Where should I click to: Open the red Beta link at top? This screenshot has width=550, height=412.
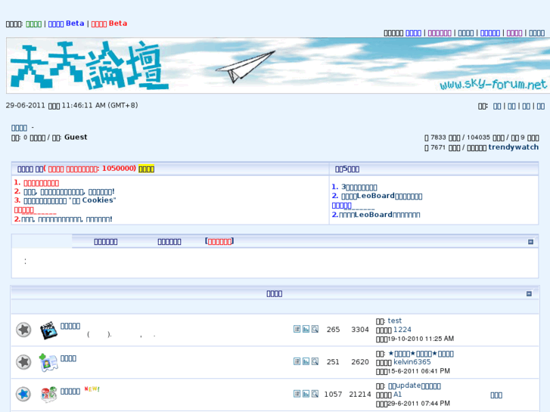coord(109,23)
